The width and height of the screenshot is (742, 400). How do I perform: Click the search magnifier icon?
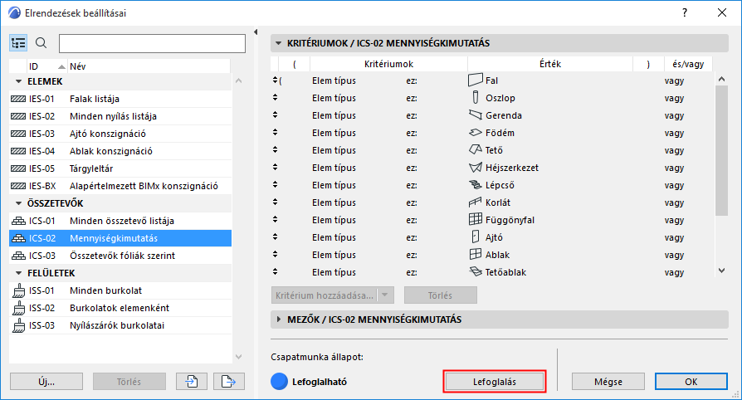(41, 43)
